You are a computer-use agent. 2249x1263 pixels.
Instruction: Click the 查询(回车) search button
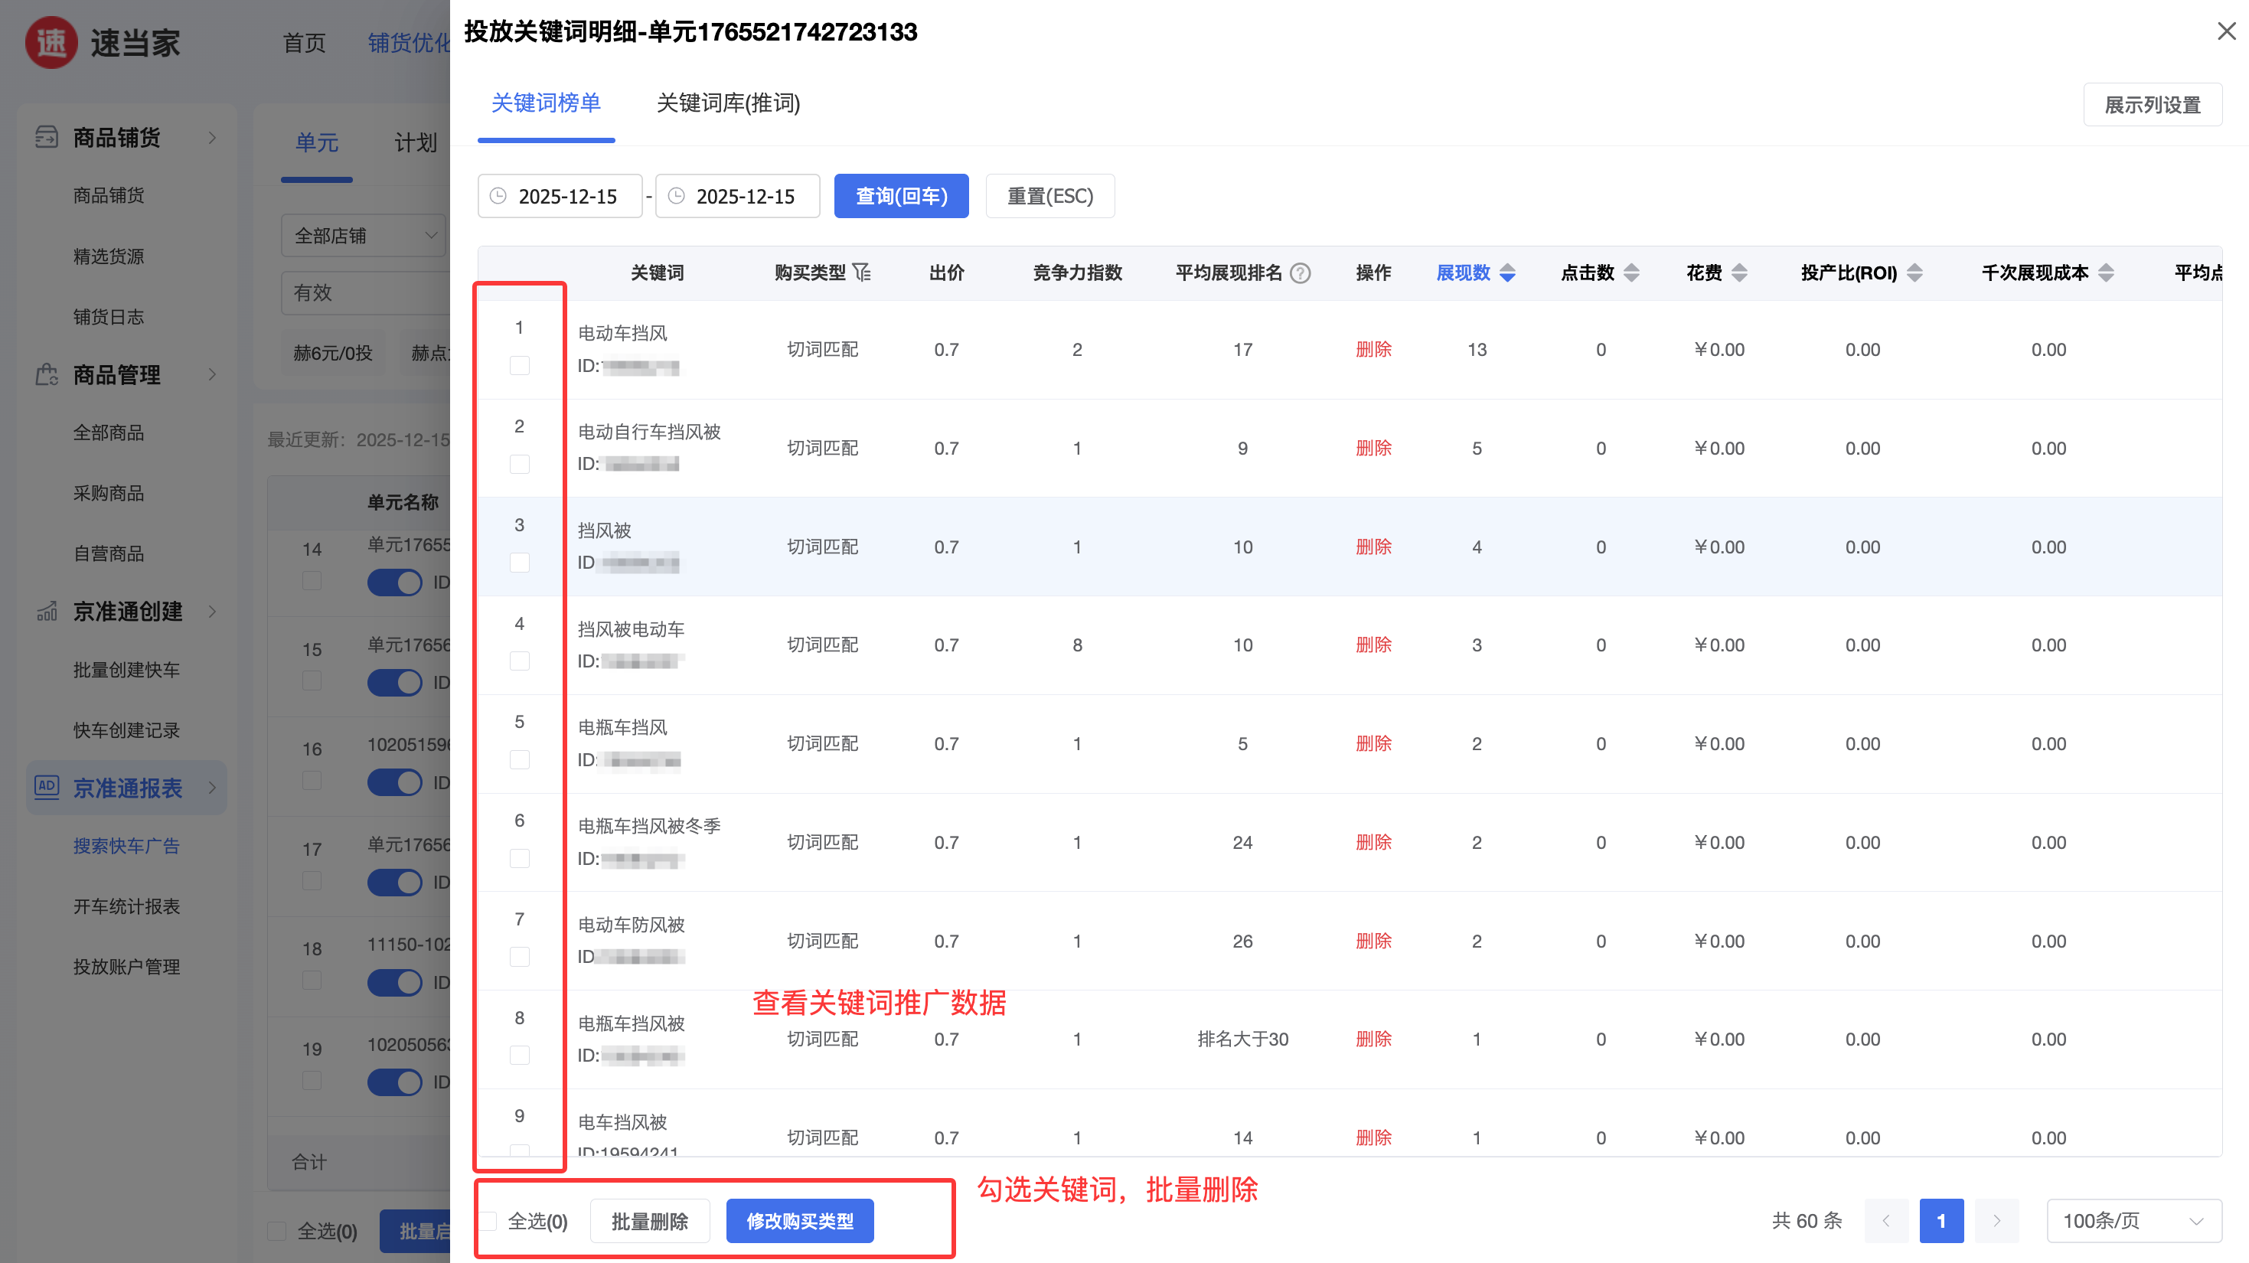[900, 197]
